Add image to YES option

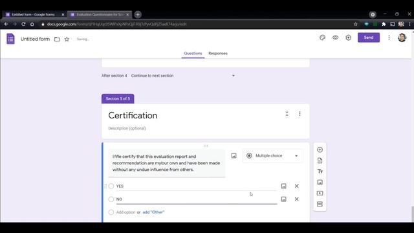(x=283, y=186)
